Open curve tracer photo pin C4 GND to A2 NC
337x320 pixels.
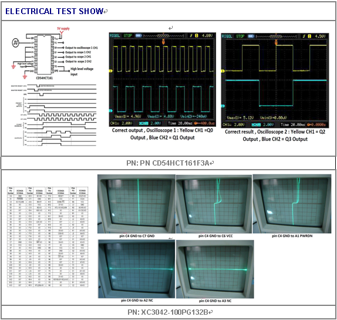click(136, 269)
